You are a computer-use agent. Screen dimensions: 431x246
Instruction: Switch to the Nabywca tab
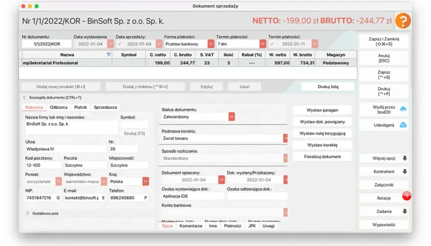(x=34, y=107)
